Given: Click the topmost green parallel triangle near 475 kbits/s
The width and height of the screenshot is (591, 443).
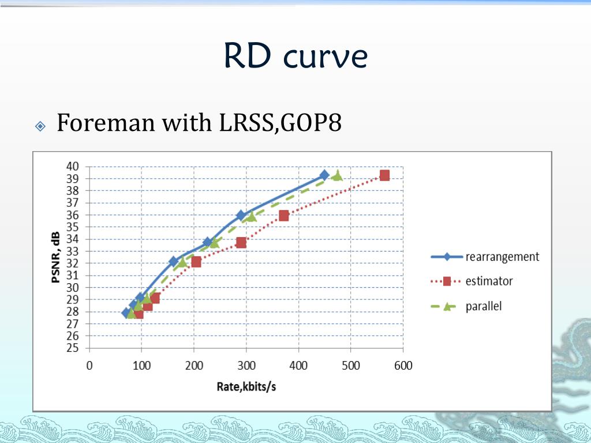Looking at the screenshot, I should click(x=337, y=175).
